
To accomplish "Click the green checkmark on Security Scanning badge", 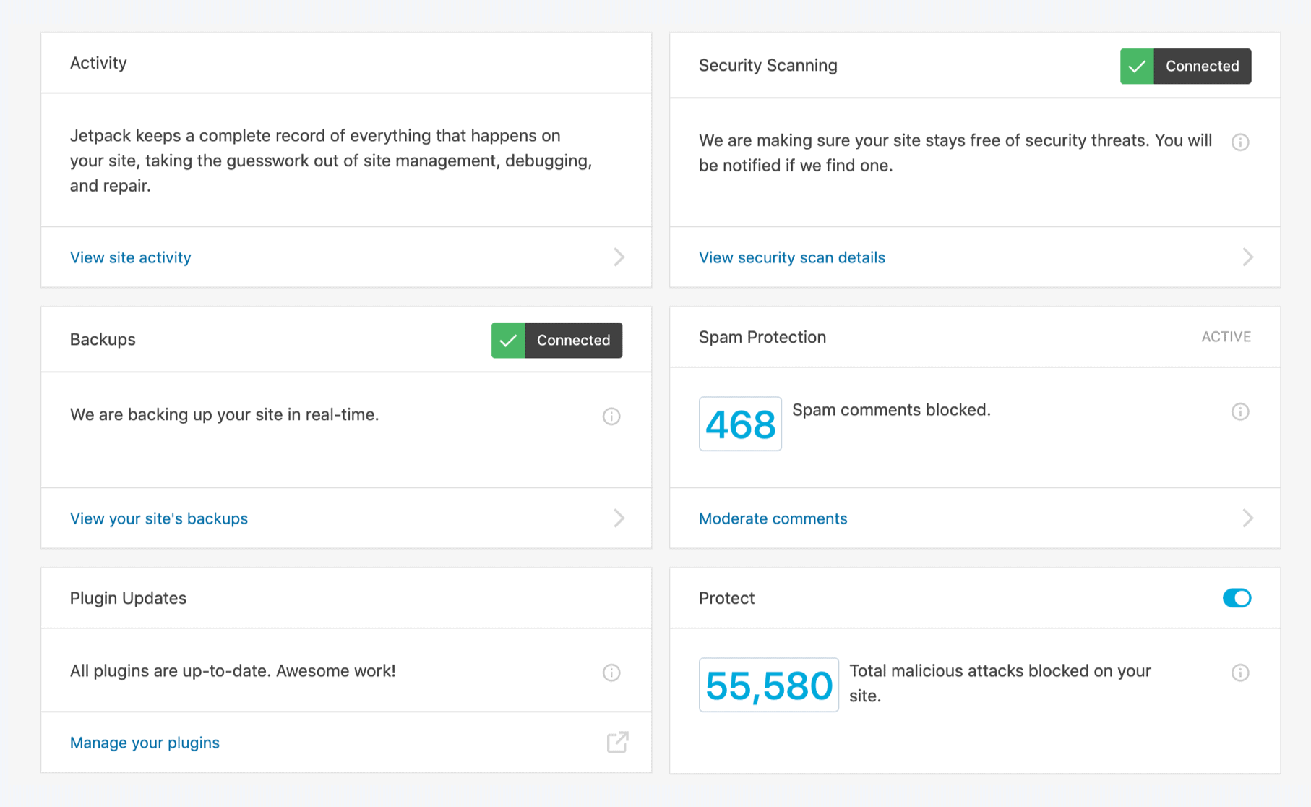I will [x=1137, y=66].
